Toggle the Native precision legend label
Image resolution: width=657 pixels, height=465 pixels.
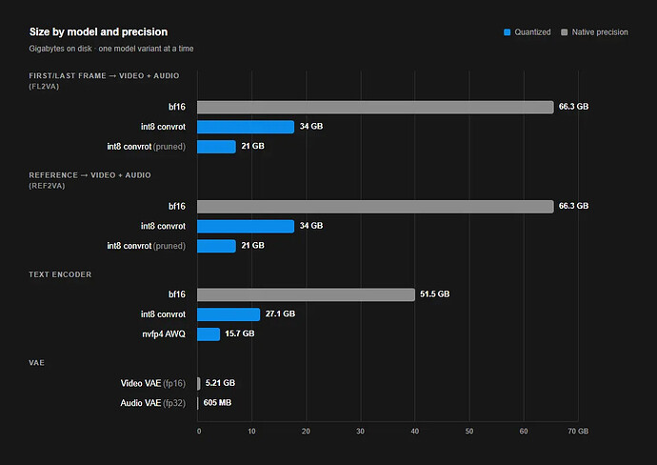pos(600,32)
